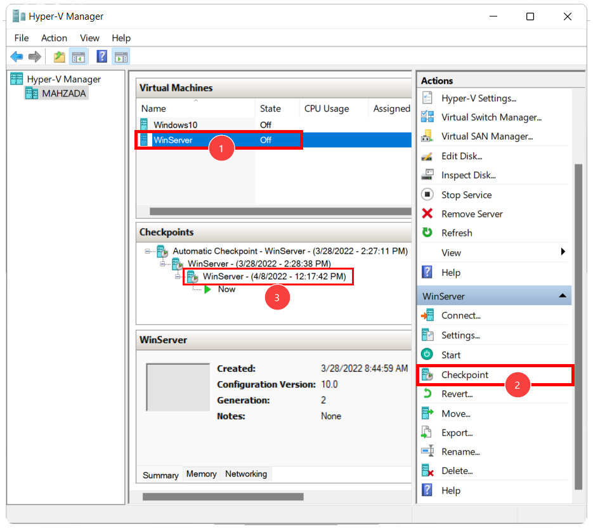Click Help above the WinServer section
Screen dimensions: 593x529
(x=451, y=273)
